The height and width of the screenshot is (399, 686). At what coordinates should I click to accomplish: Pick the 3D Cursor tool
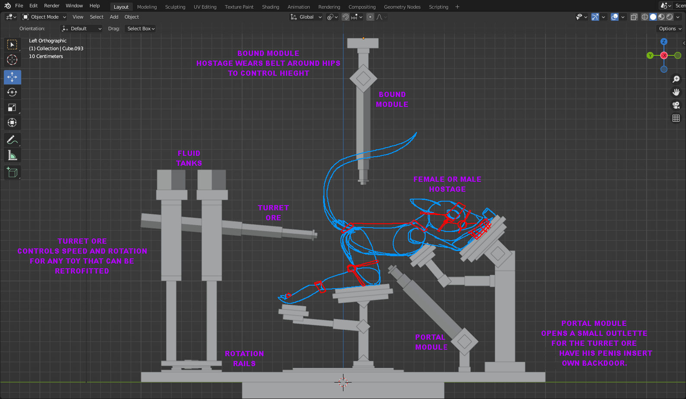point(12,60)
